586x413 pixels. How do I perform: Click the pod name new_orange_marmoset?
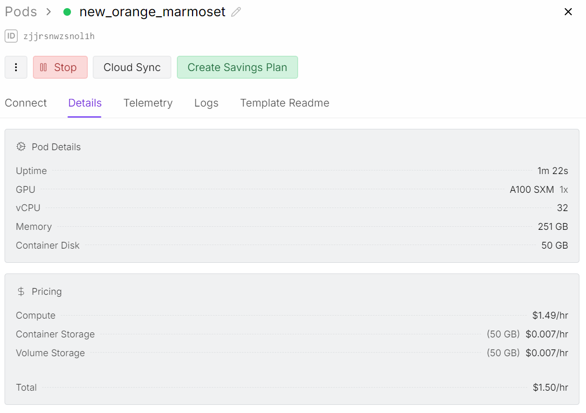[x=152, y=12]
